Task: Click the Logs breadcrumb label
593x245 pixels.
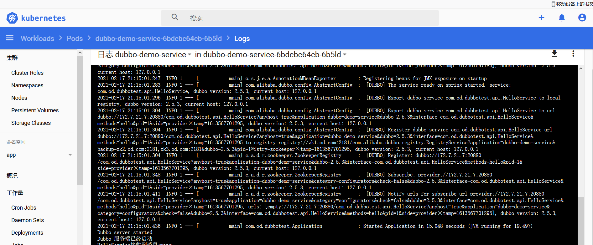Action: [242, 38]
